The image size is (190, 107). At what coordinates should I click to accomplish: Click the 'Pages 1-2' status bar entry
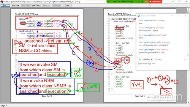coord(5,106)
